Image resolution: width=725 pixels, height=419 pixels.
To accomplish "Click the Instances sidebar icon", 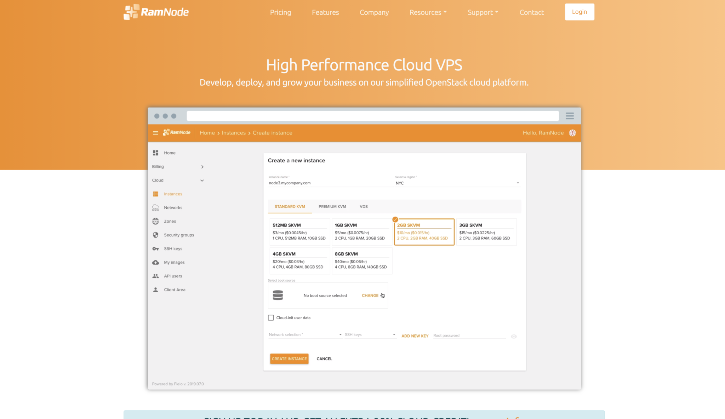I will (x=155, y=194).
